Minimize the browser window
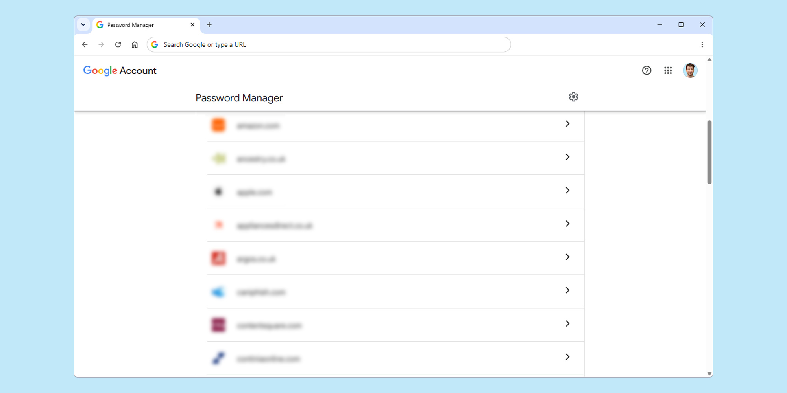787x393 pixels. pos(660,24)
